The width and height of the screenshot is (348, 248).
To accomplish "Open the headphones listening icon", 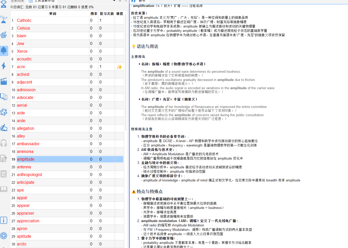I will [4, 143].
